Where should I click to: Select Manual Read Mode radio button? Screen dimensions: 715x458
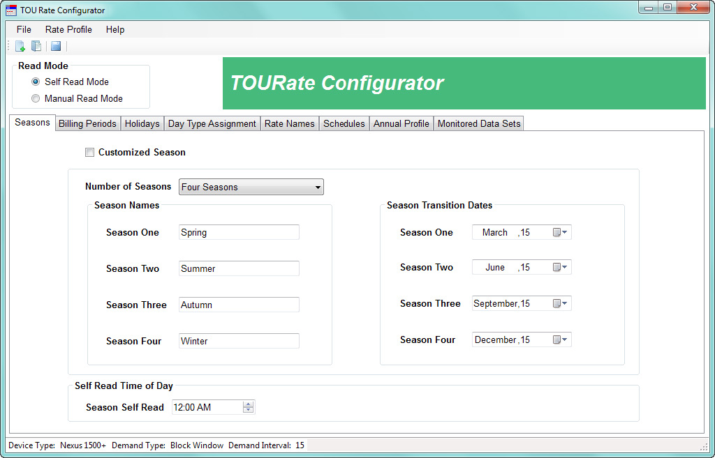click(x=36, y=98)
